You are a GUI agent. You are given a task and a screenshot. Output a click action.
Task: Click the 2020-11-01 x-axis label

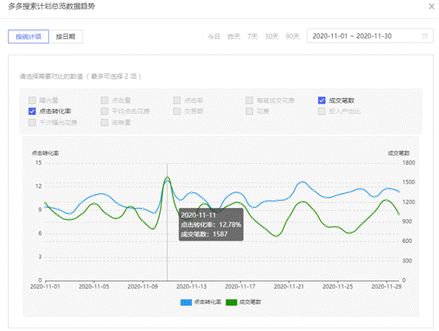(45, 287)
